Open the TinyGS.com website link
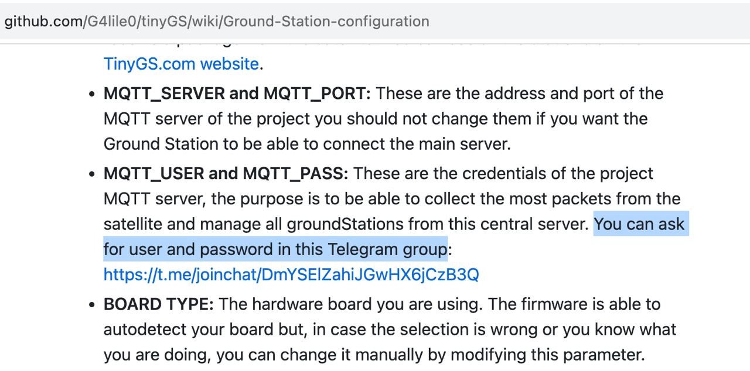 pyautogui.click(x=181, y=64)
